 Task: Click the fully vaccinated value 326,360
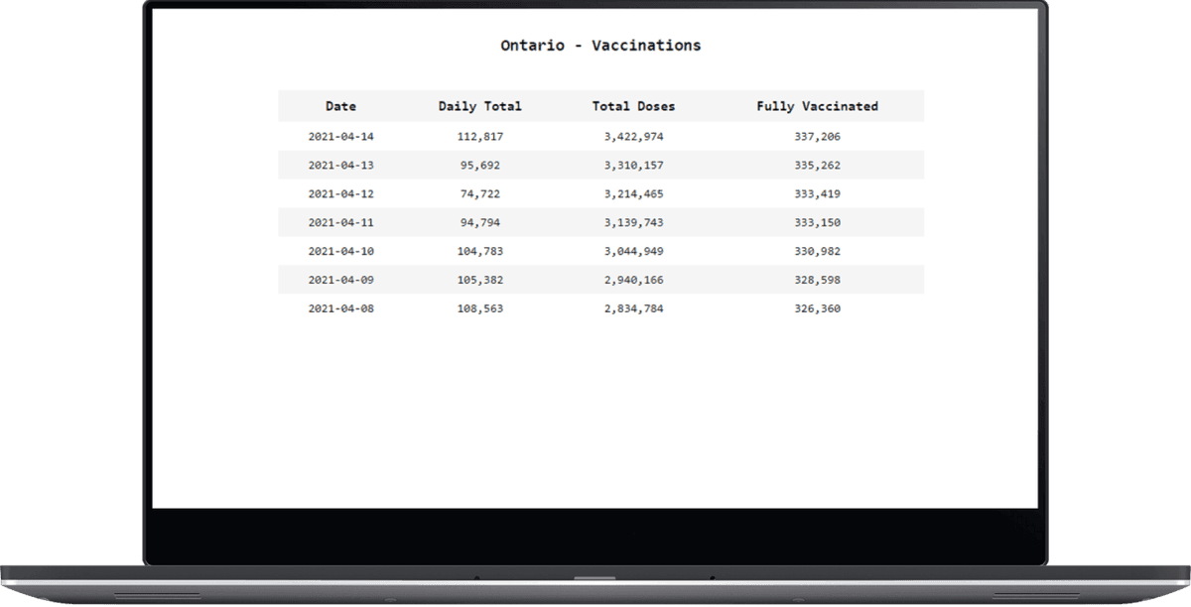819,308
